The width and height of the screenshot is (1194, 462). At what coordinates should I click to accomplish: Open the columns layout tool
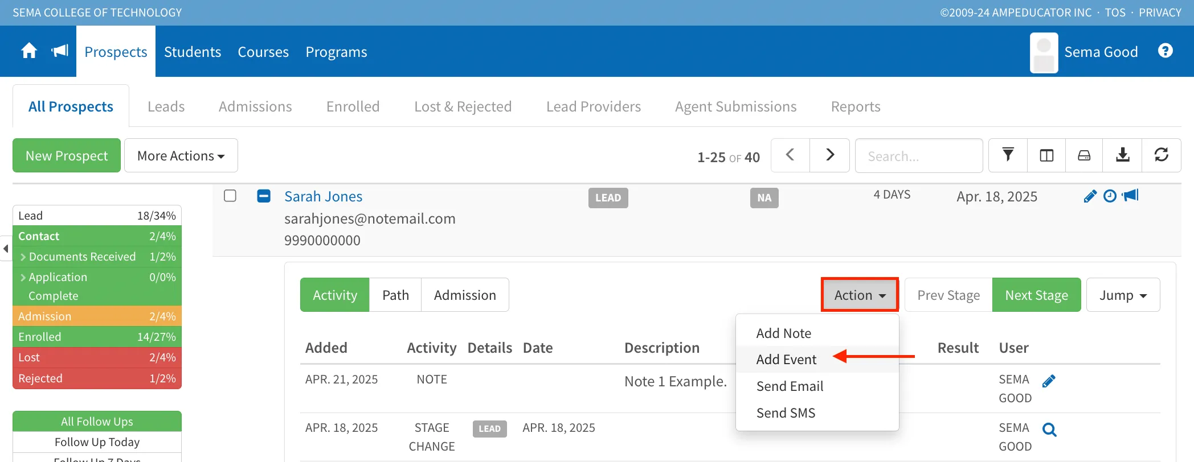[1046, 155]
